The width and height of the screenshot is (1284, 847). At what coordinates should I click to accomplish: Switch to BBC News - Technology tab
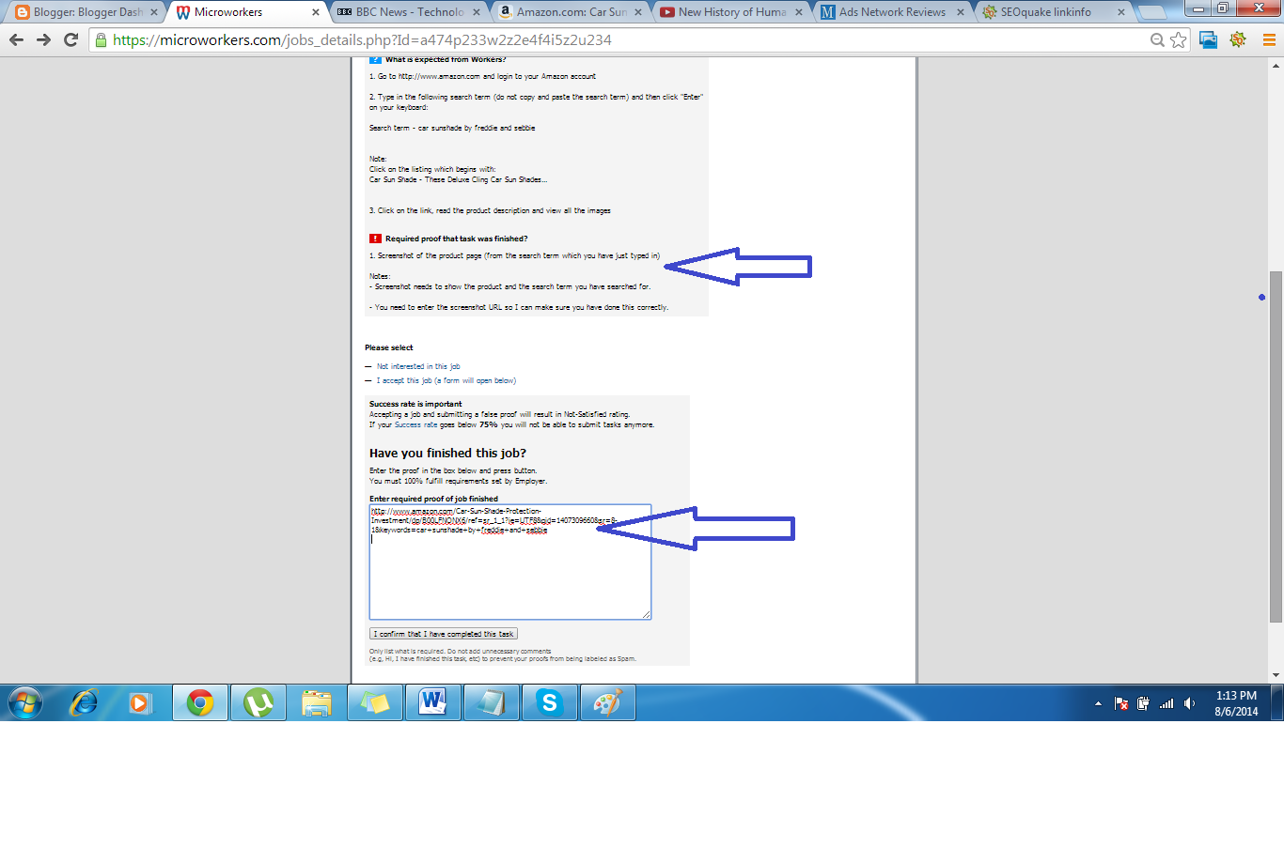(410, 12)
